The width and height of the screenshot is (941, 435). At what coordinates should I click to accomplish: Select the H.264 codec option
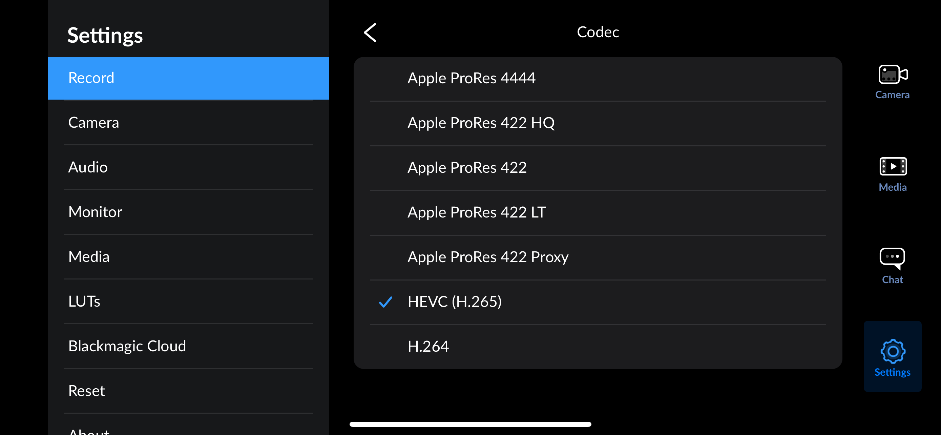[x=428, y=346]
